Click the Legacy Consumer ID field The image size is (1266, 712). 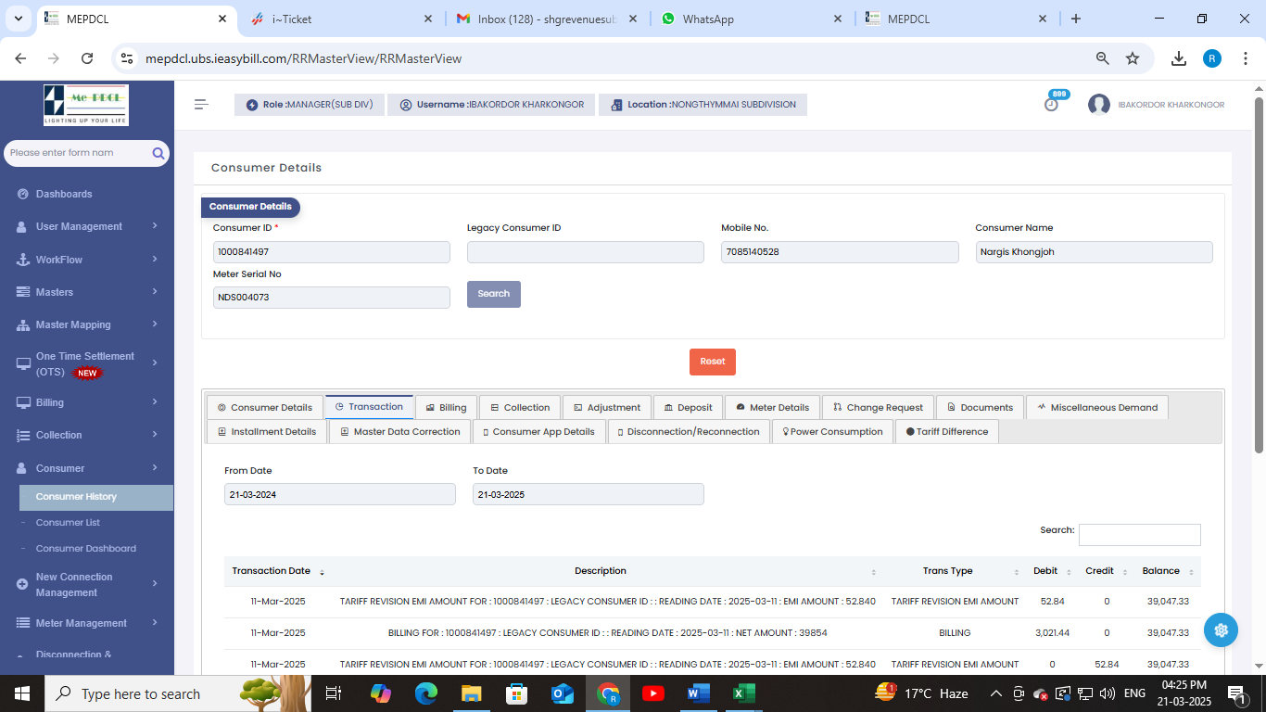pos(585,252)
